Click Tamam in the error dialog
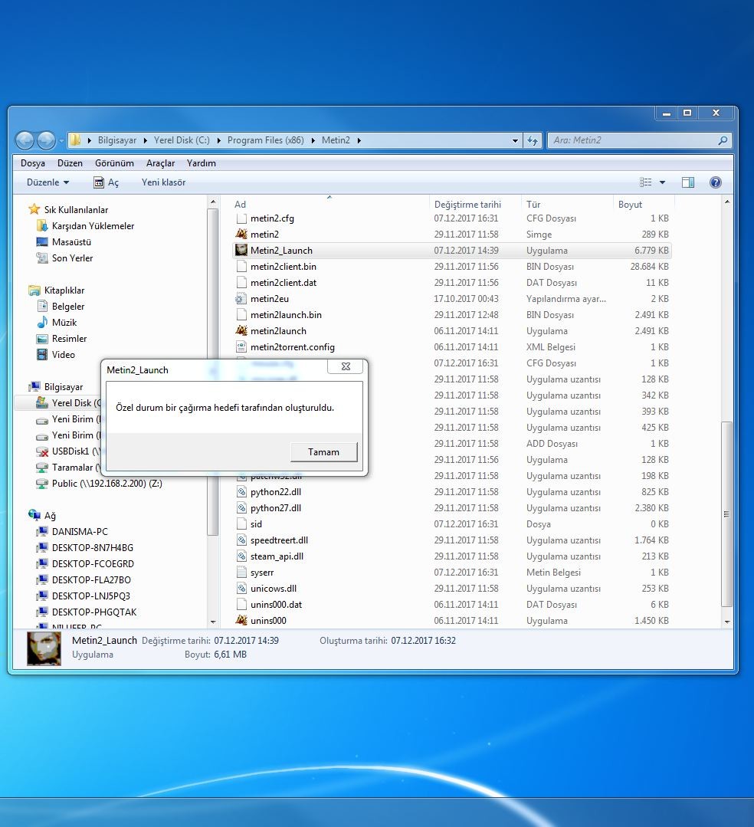The image size is (754, 827). point(324,452)
